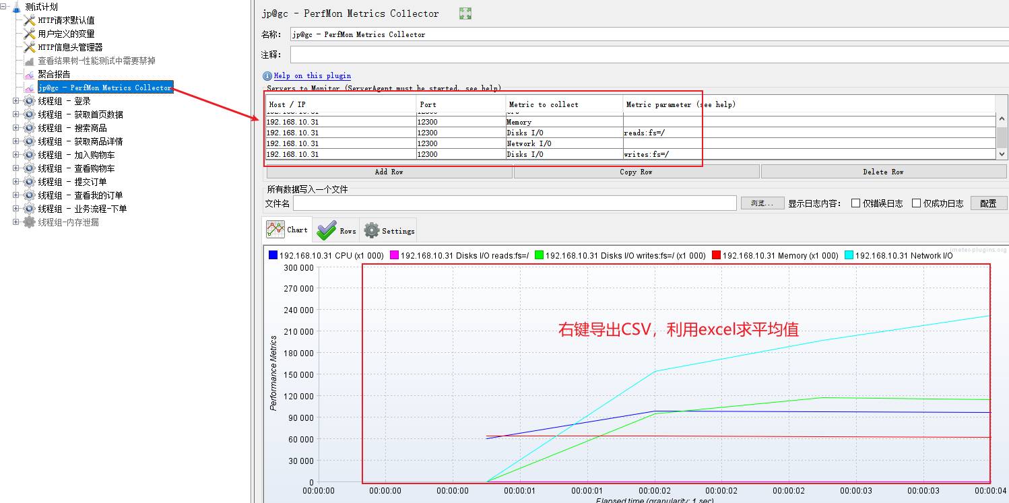Click the 聚合报告 chart icon

click(x=30, y=74)
